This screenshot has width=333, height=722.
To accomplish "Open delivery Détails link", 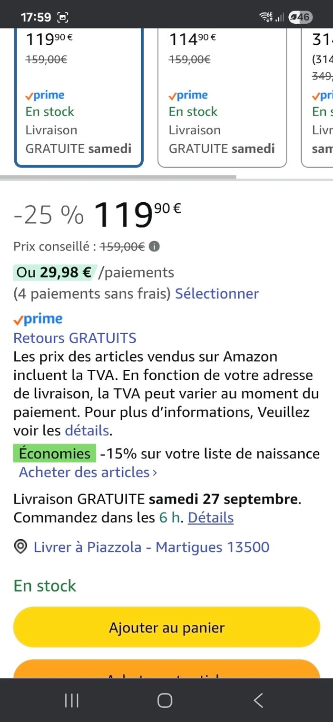I will (x=211, y=517).
